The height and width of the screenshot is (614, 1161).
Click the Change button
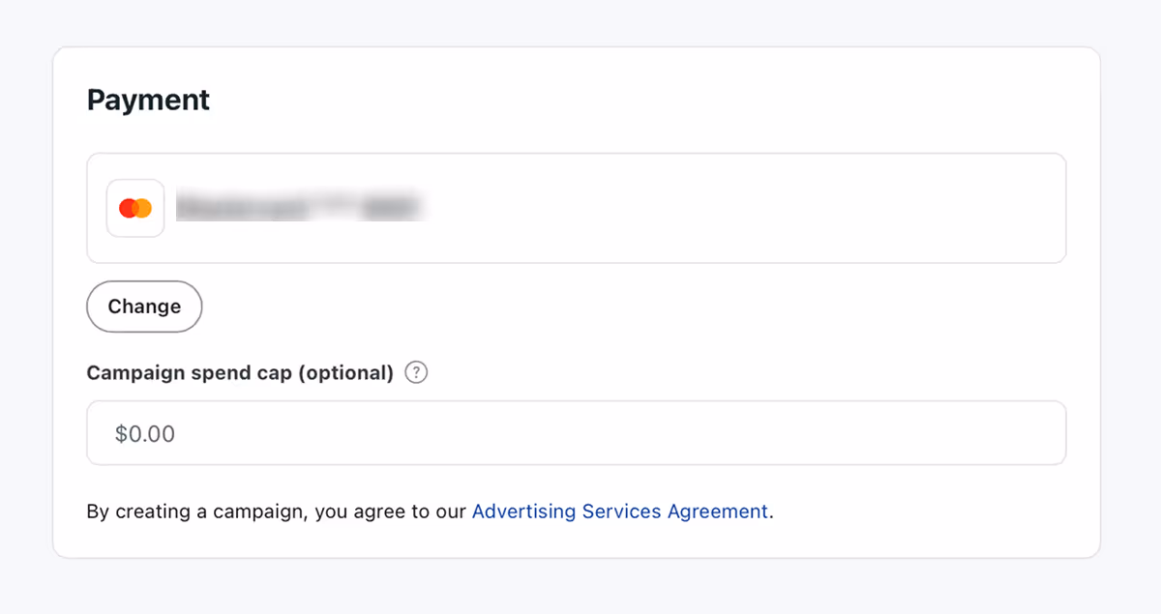point(143,306)
